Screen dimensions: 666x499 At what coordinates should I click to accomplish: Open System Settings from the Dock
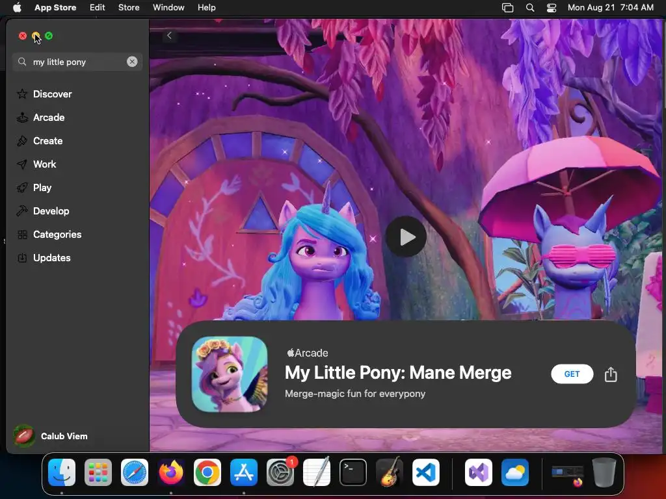280,472
